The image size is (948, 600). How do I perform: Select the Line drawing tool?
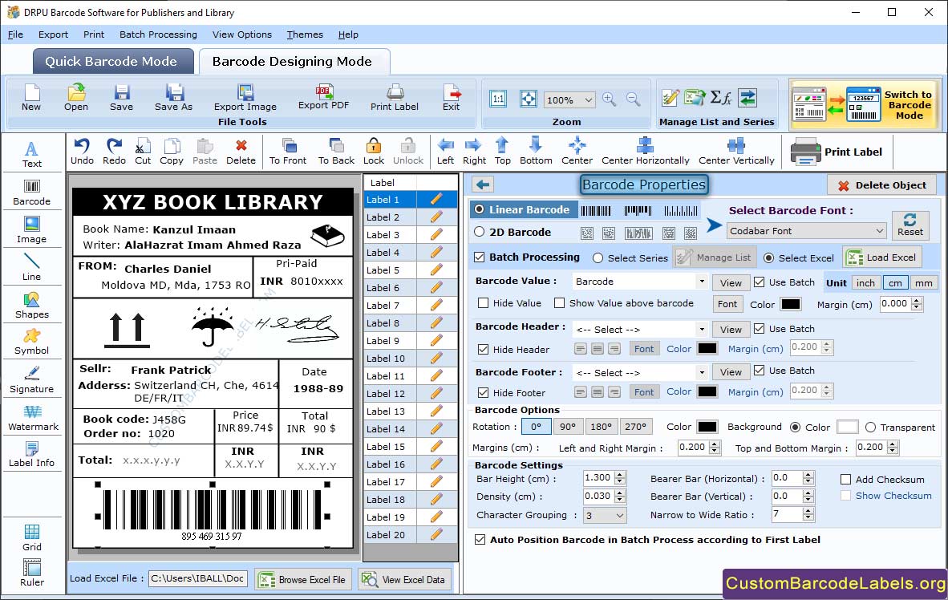(x=31, y=267)
